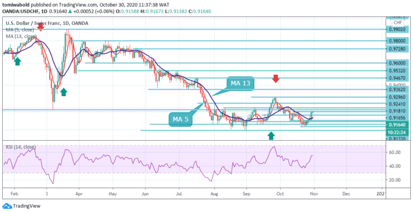Click the Jun label on time axis

145,194
